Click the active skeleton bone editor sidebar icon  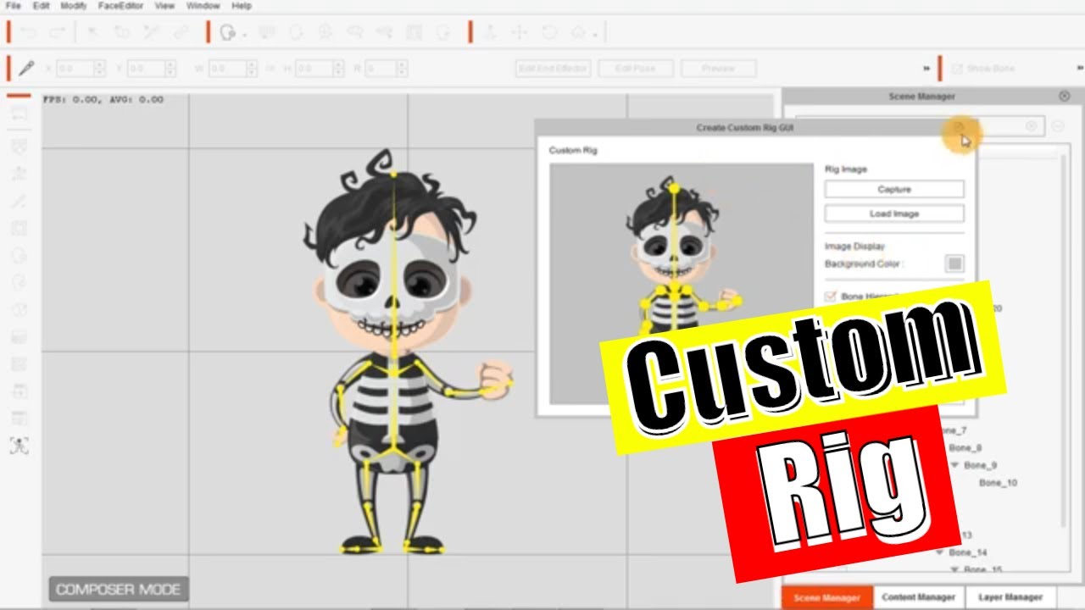click(x=19, y=446)
